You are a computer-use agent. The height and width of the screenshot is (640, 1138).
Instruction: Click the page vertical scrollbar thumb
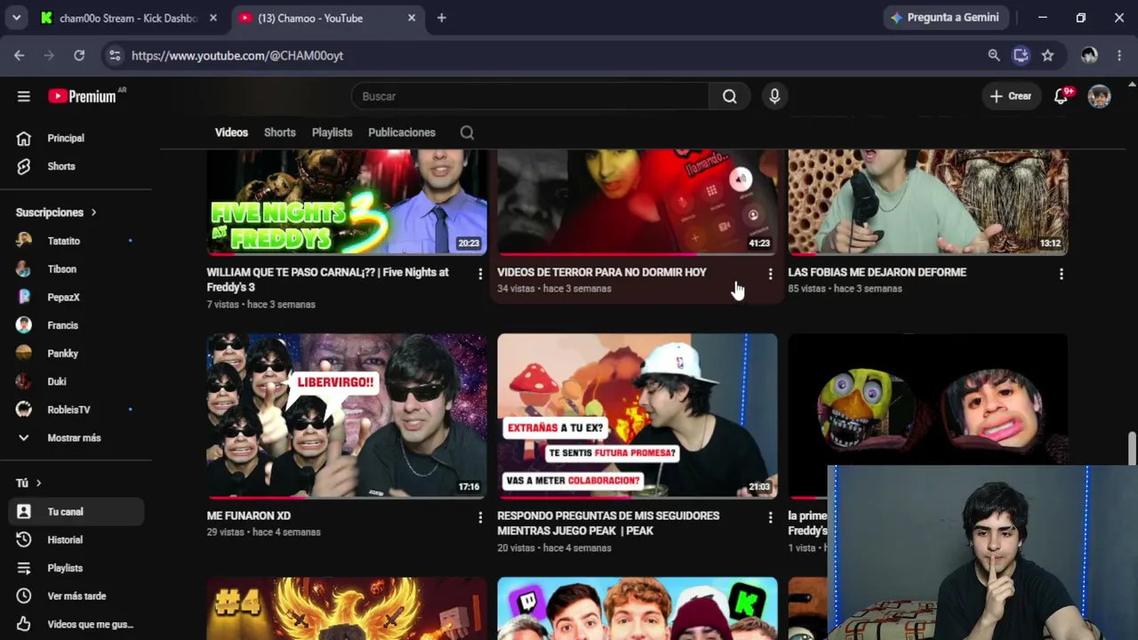click(1132, 448)
